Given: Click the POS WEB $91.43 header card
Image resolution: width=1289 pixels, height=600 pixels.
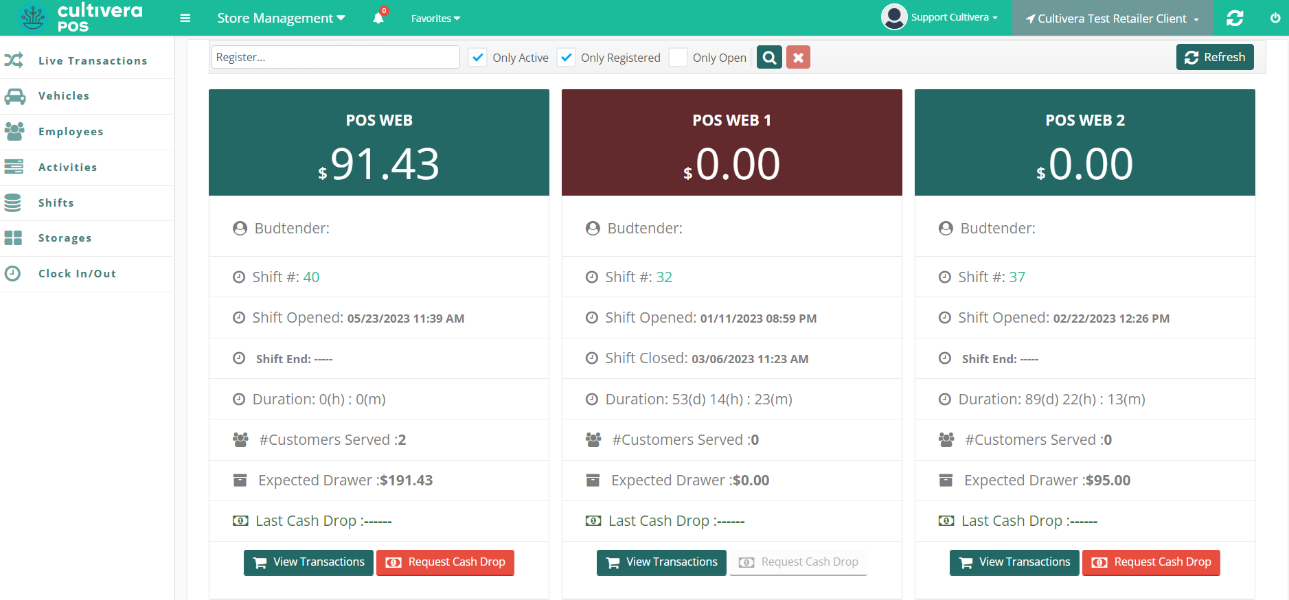Looking at the screenshot, I should click(379, 142).
